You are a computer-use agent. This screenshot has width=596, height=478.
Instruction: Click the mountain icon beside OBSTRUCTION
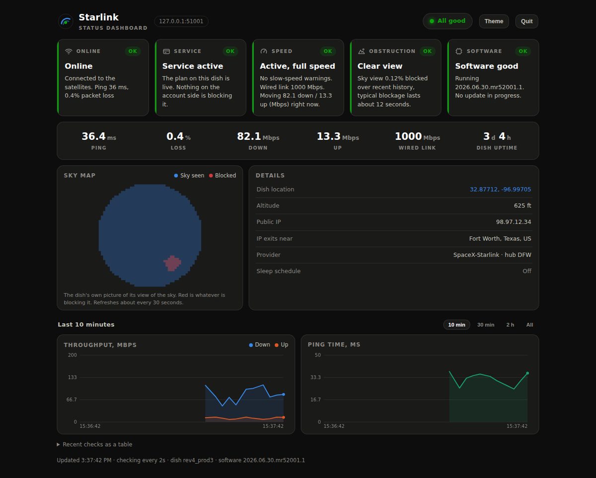[362, 51]
